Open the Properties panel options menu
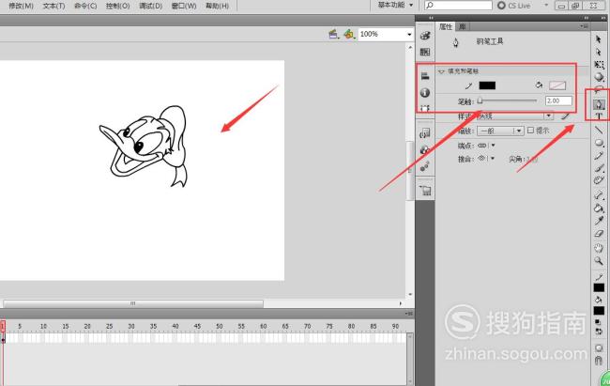Image resolution: width=610 pixels, height=386 pixels. coord(584,26)
